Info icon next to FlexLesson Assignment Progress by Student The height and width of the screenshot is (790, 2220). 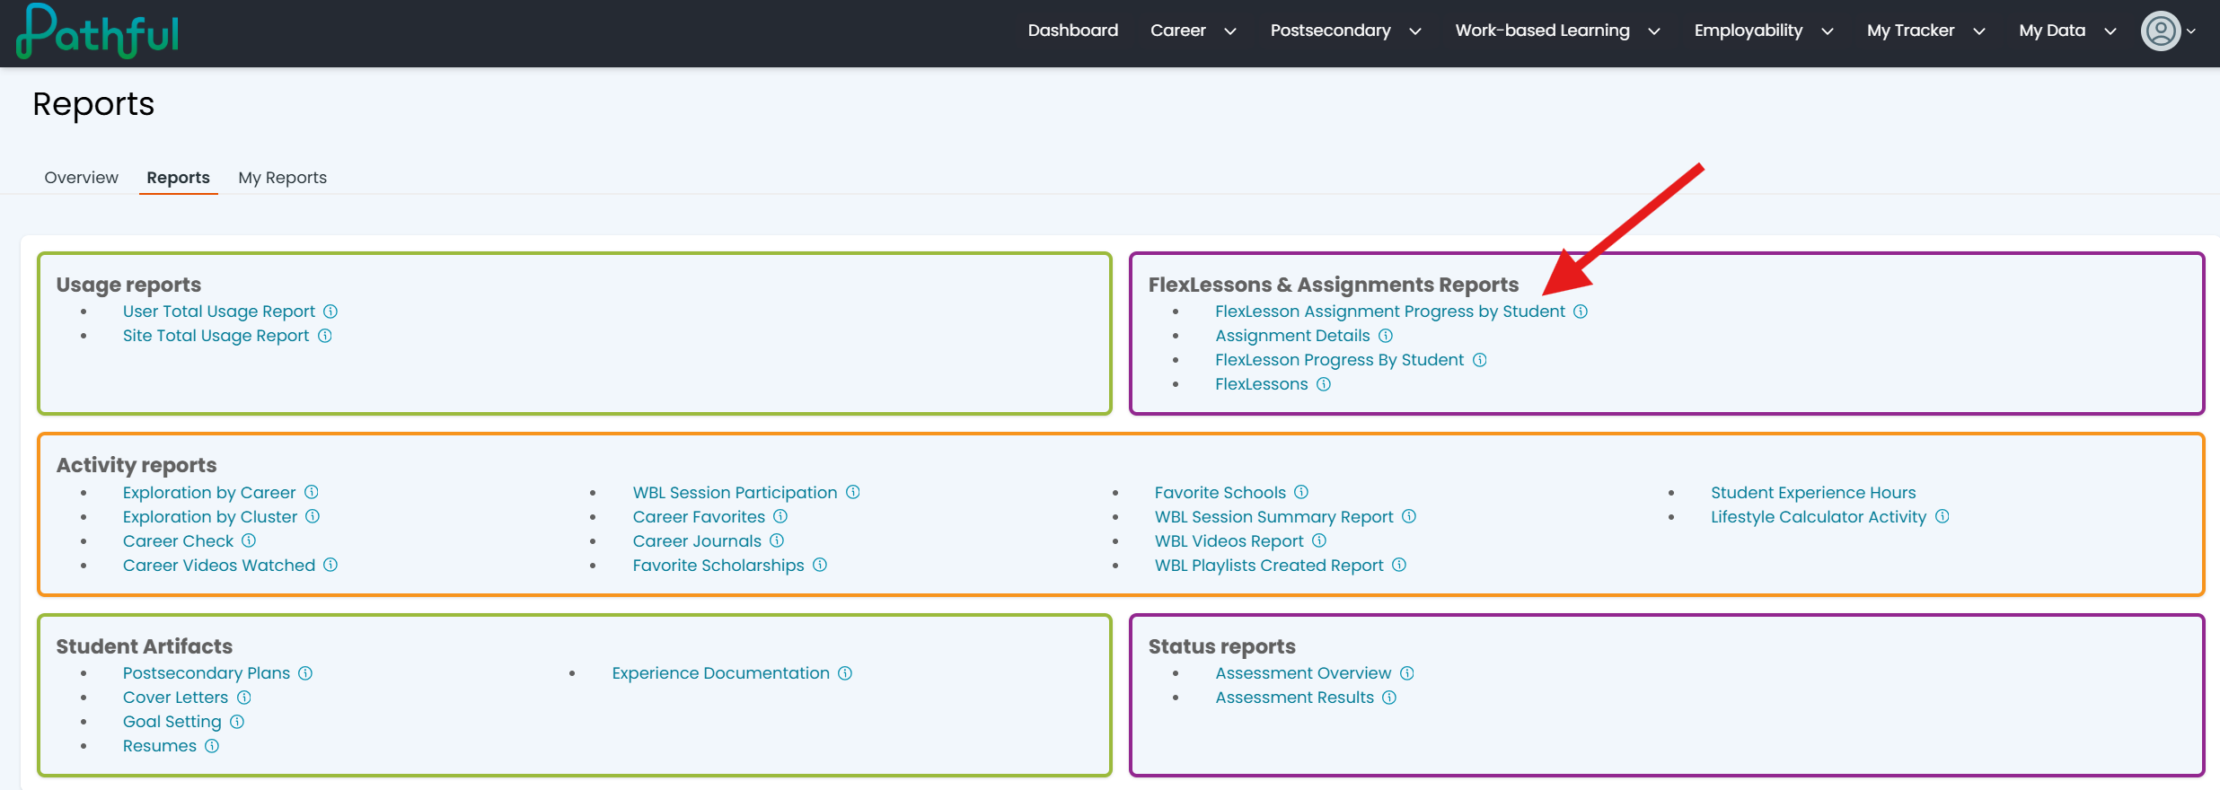coord(1581,312)
